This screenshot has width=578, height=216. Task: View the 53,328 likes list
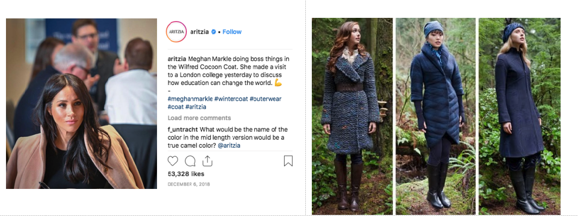(186, 174)
